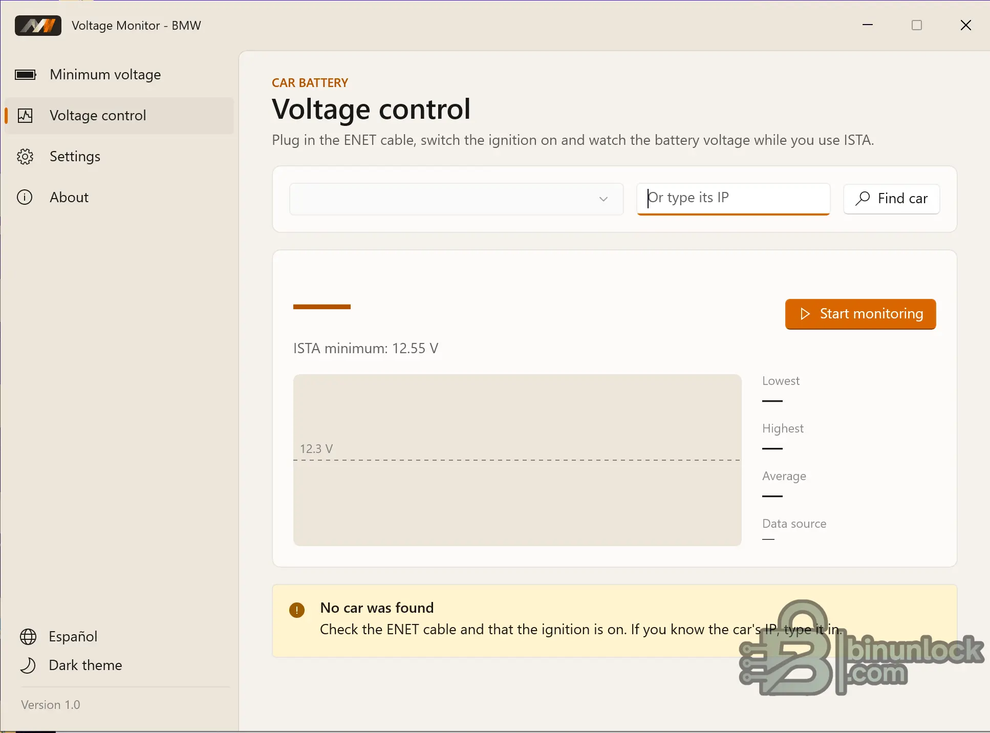Select Voltage control in sidebar

click(119, 116)
